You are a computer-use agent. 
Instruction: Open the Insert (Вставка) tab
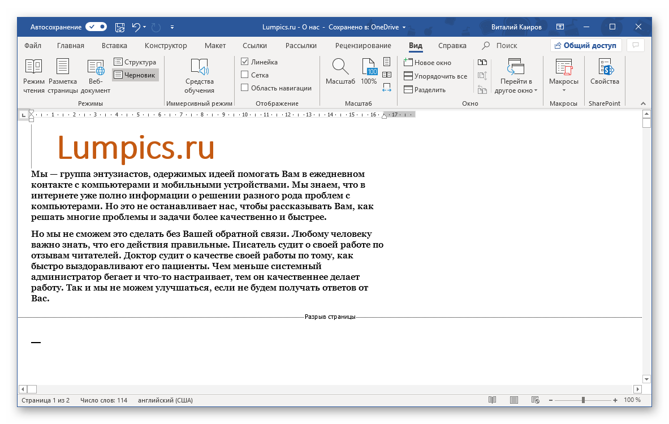pyautogui.click(x=114, y=46)
